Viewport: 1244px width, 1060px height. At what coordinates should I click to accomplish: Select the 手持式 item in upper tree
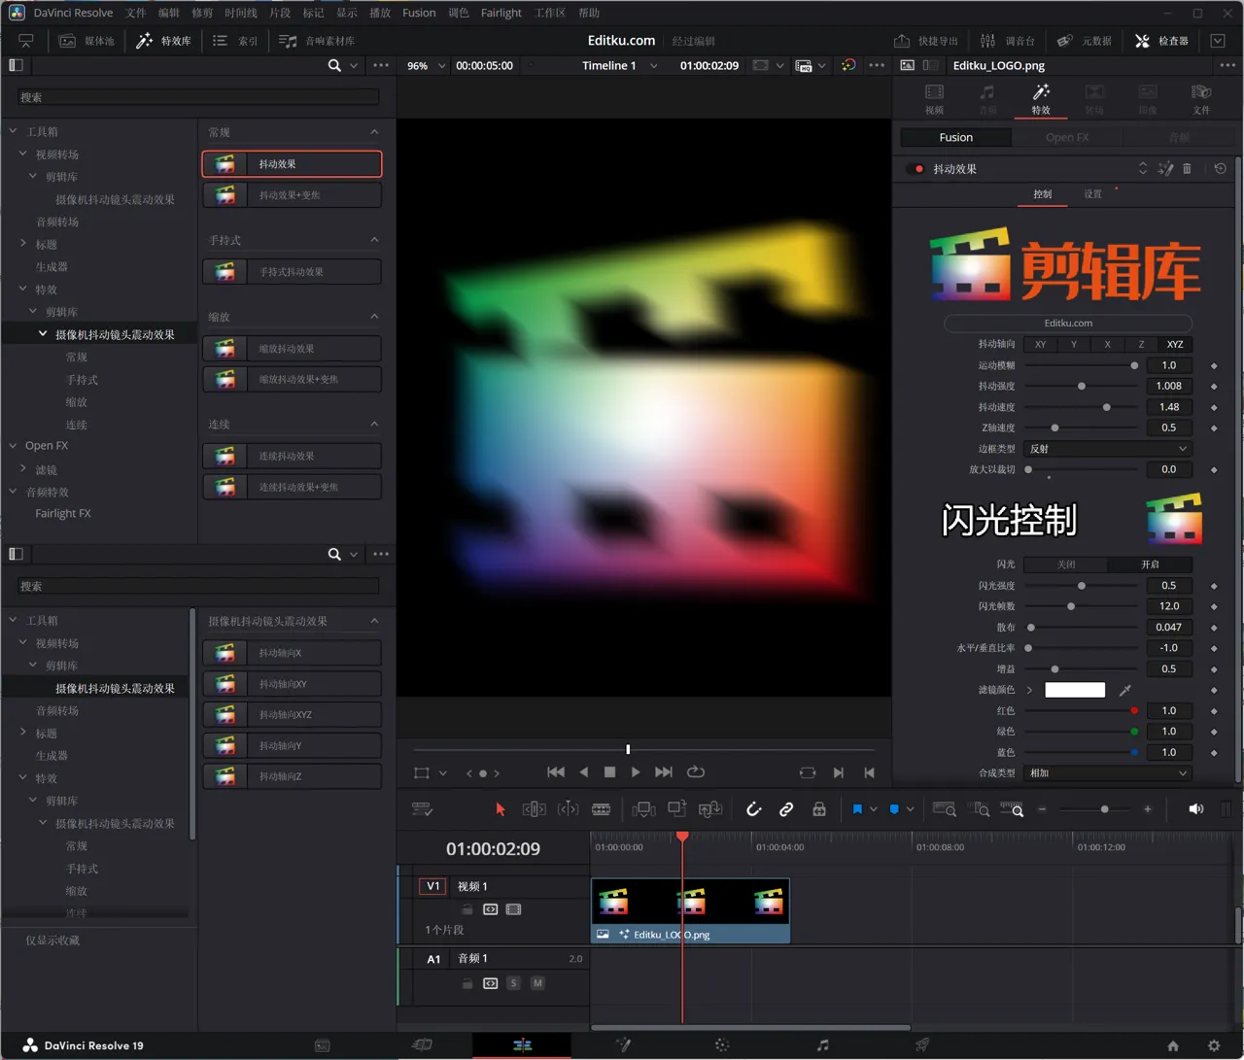tap(82, 380)
